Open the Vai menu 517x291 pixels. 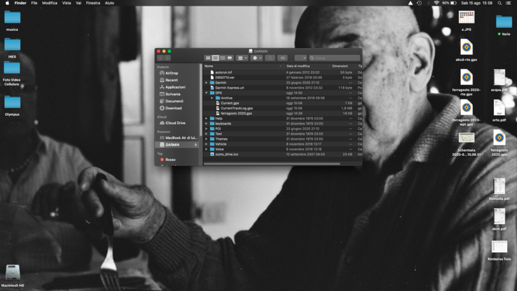pyautogui.click(x=78, y=3)
